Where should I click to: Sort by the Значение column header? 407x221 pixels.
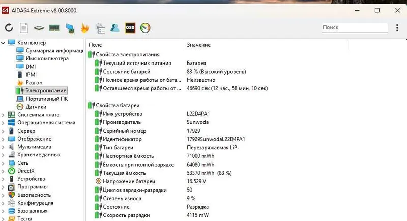tap(266, 45)
